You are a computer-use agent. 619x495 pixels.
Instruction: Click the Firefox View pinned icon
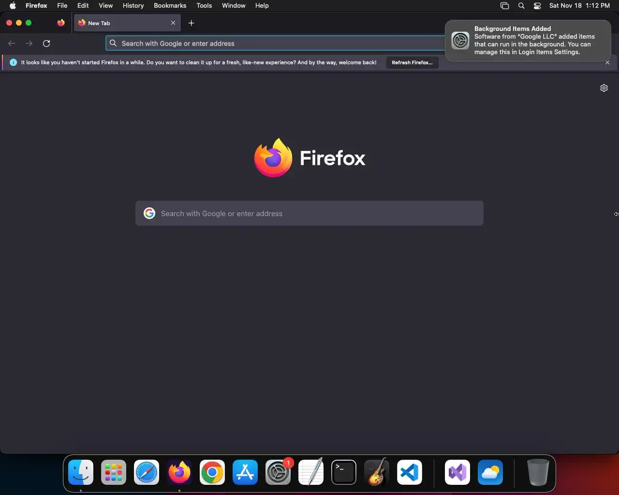(x=61, y=23)
